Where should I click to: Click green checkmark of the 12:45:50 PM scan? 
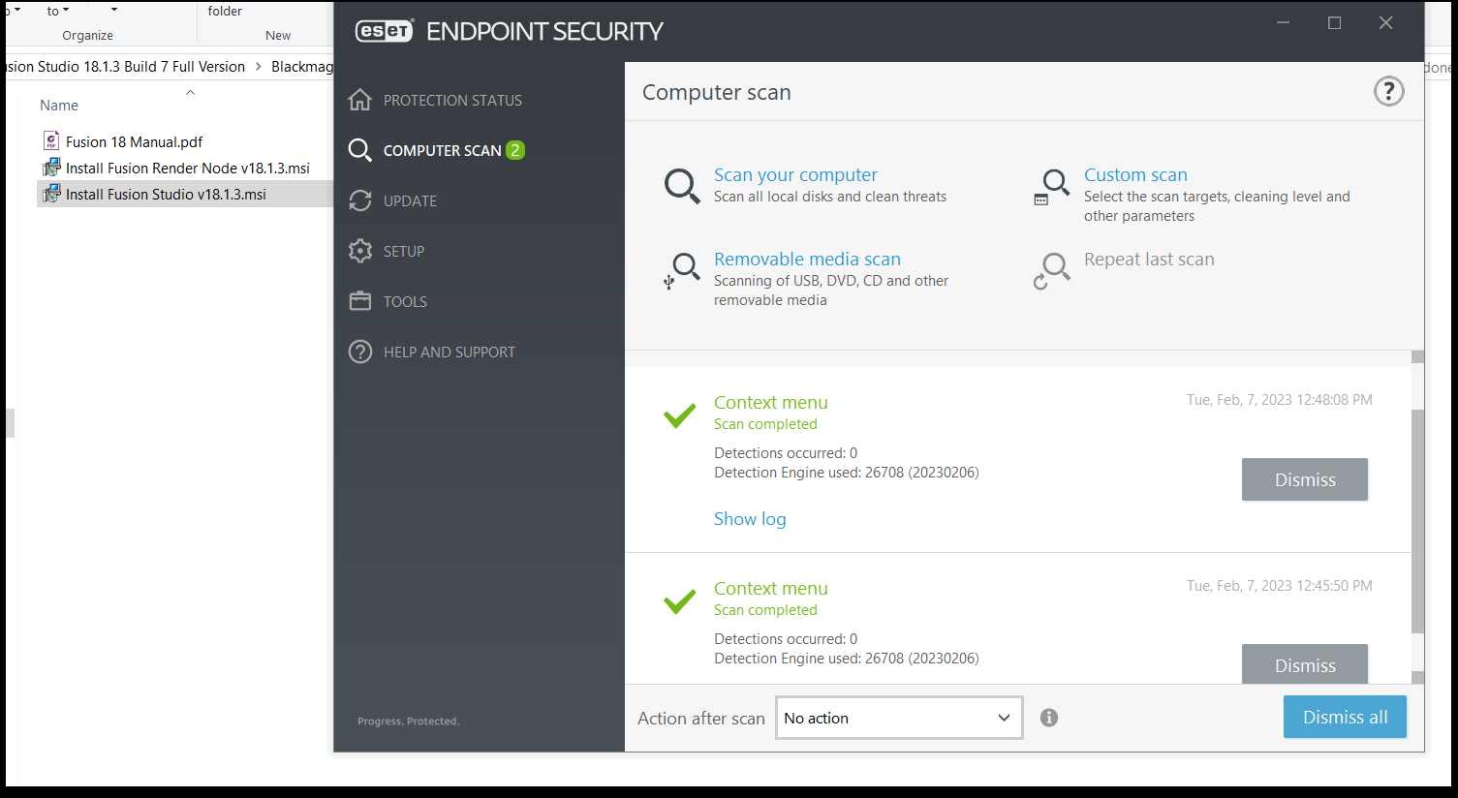tap(680, 601)
